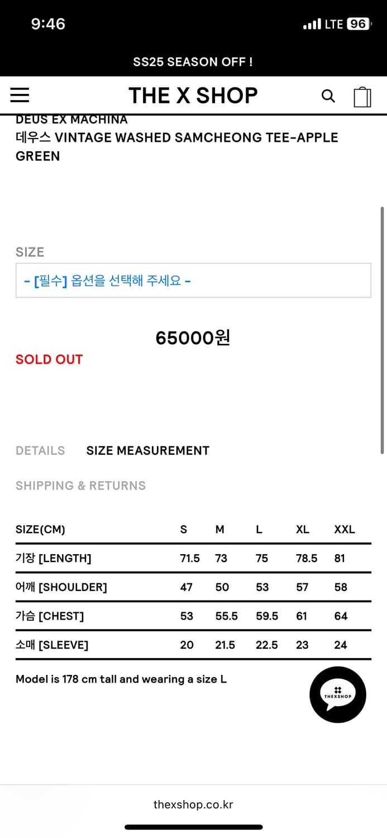Viewport: 387px width, 838px height.
Task: Click THE X SHOP logo
Action: [x=193, y=96]
